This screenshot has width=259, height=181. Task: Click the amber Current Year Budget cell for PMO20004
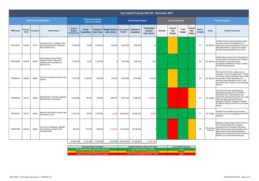pos(172,78)
